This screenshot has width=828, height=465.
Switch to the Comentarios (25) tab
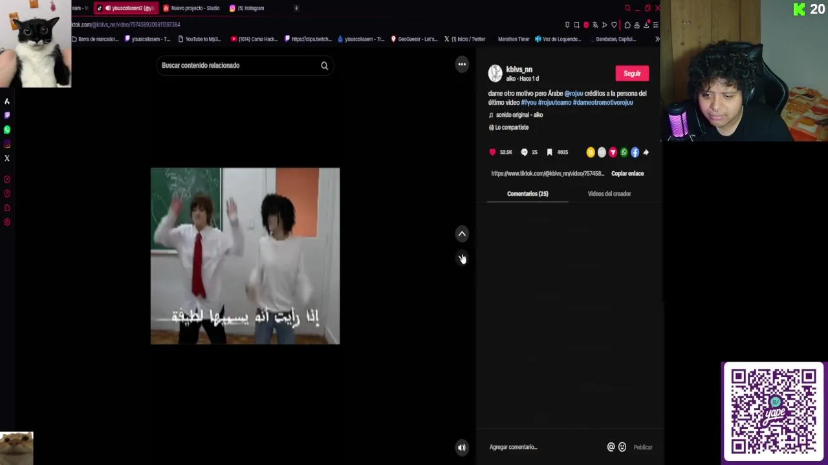pos(527,194)
